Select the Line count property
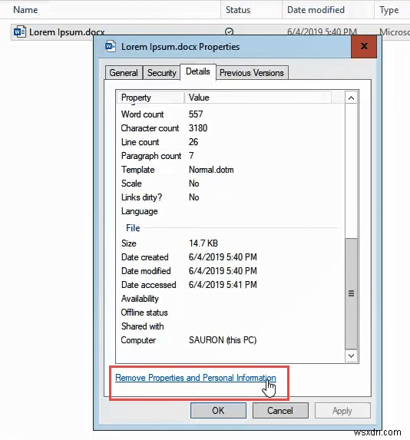The width and height of the screenshot is (410, 440). [140, 142]
